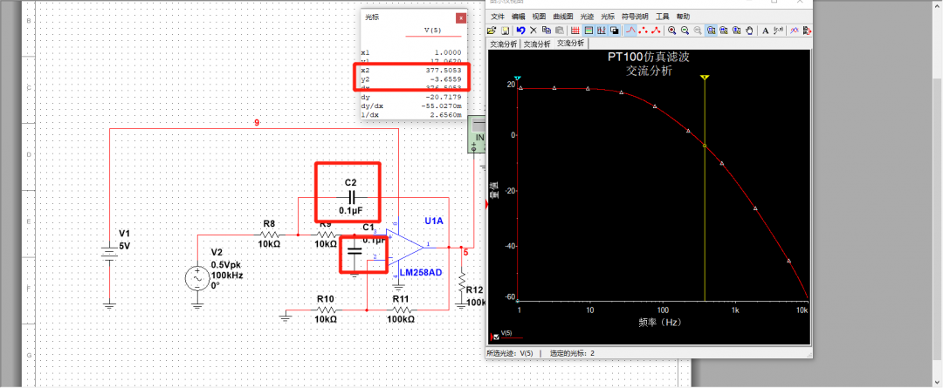Screen dimensions: 943x388
Task: Click the V(5) column header in cursor panel
Action: tap(434, 31)
